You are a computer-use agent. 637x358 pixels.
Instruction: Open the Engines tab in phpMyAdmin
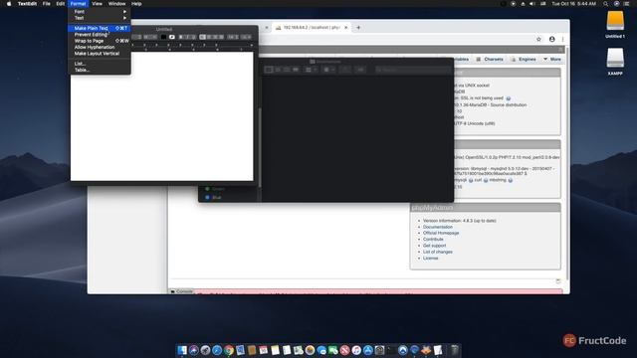coord(524,60)
